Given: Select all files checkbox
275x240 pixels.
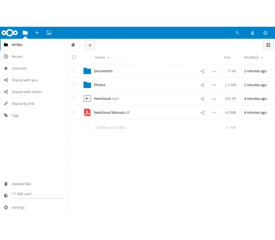Looking at the screenshot, I should (x=74, y=58).
